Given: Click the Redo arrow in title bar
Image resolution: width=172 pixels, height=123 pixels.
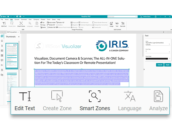Looking at the screenshot, I should coord(14,17).
